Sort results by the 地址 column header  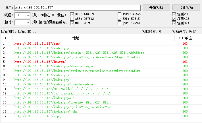pos(76,38)
